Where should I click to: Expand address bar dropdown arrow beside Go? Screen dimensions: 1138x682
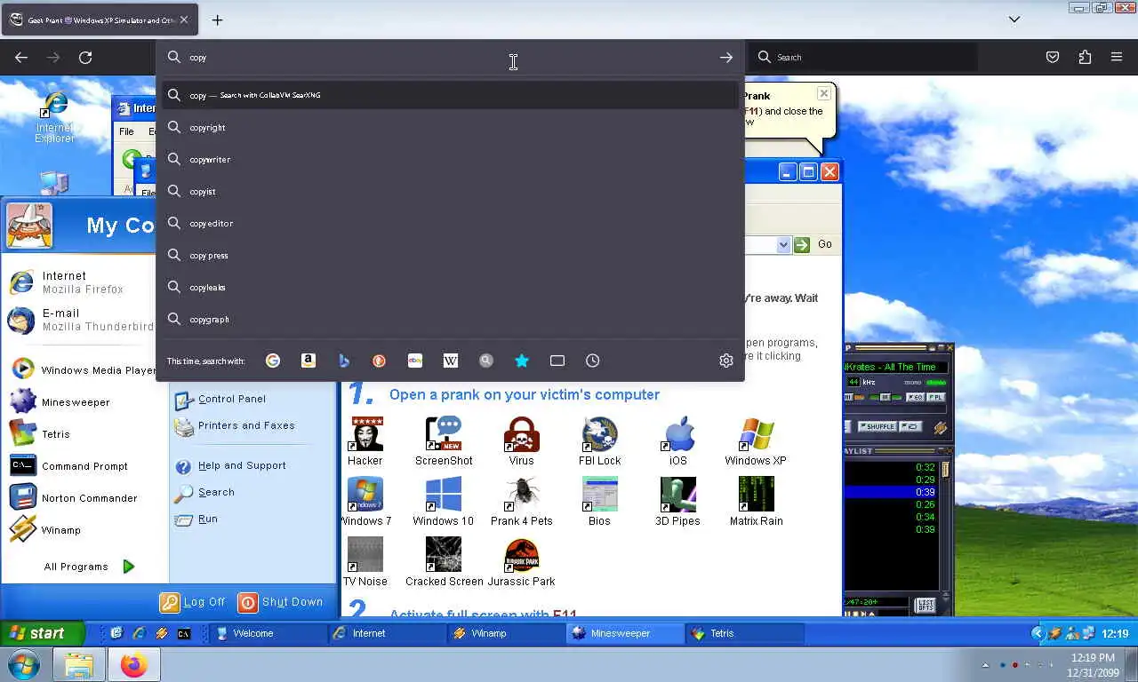pos(783,244)
